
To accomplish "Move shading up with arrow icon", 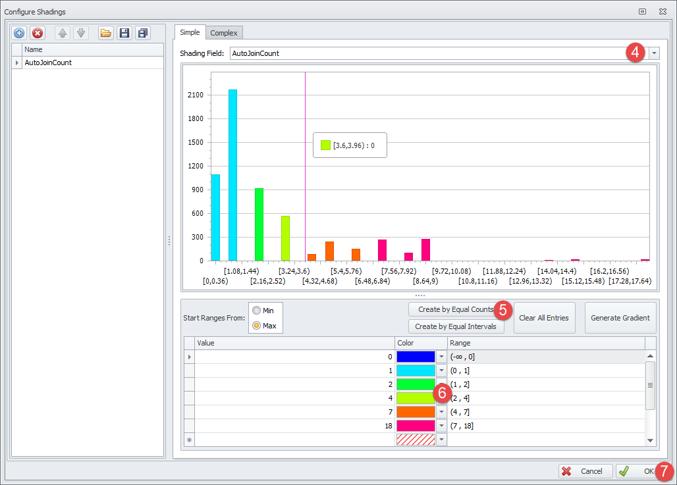I will coord(63,33).
